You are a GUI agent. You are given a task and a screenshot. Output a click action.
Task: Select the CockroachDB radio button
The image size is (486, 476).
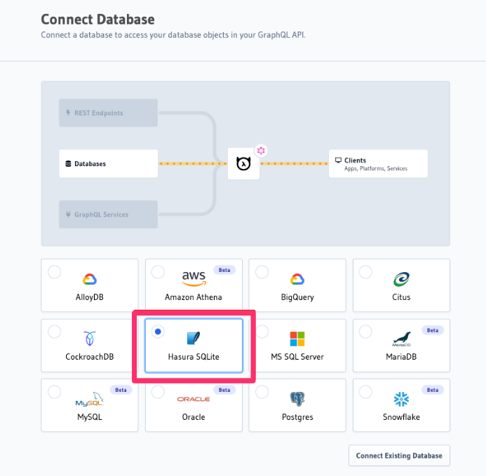(54, 332)
